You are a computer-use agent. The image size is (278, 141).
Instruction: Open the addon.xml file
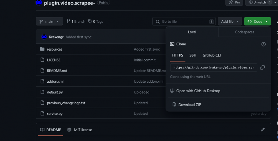[55, 81]
